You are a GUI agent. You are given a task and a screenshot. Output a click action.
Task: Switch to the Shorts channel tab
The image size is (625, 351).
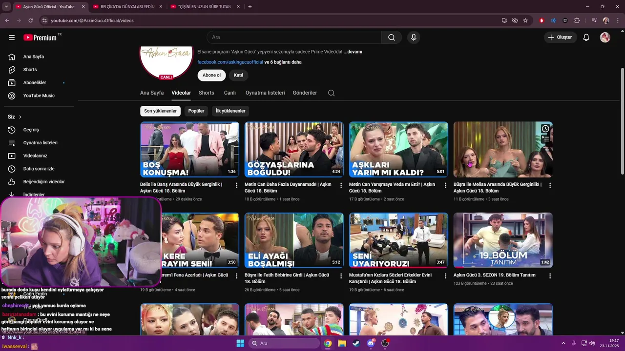(x=207, y=93)
